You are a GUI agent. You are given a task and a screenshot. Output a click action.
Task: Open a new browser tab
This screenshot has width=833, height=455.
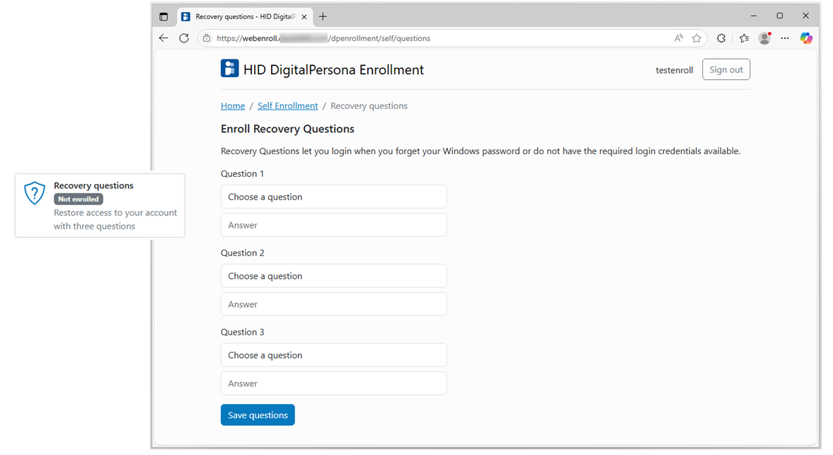pyautogui.click(x=323, y=16)
